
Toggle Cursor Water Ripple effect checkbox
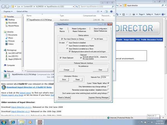(x=108, y=83)
